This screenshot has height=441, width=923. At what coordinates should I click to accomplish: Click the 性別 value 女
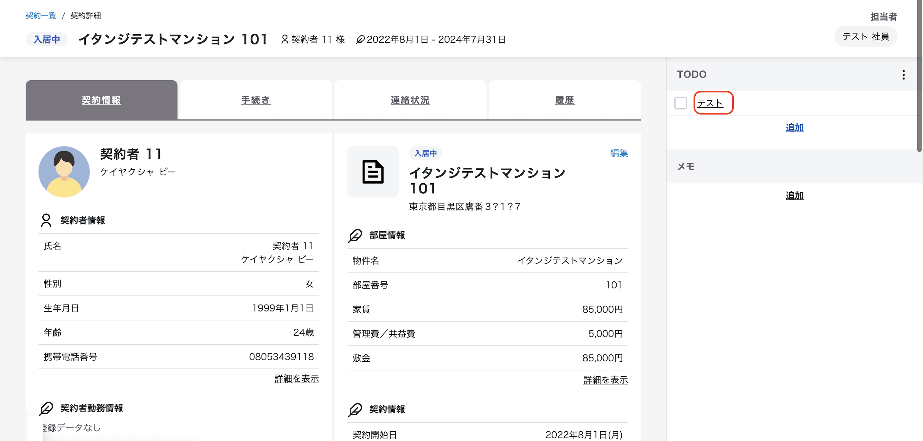[310, 284]
